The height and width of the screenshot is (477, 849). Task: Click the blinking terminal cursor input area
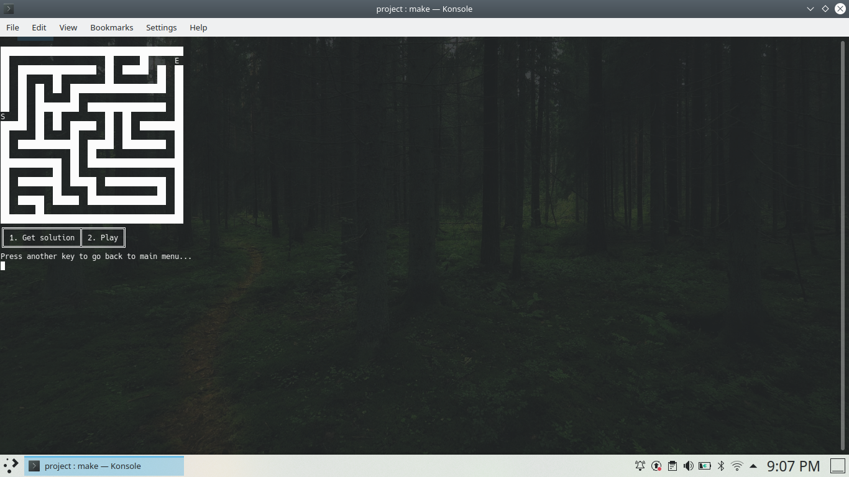(x=2, y=266)
